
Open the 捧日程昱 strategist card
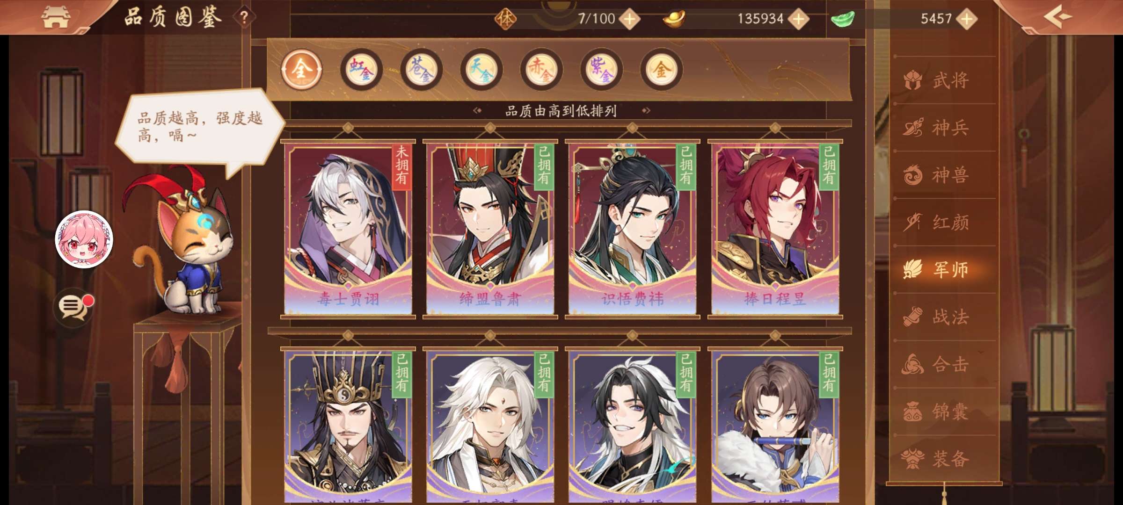pos(775,229)
